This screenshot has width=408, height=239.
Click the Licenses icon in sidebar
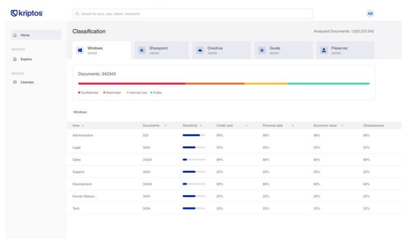pos(15,82)
